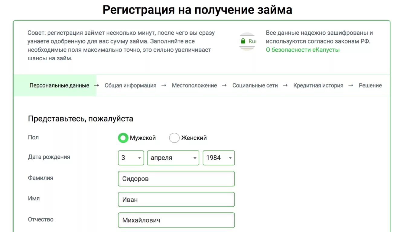The image size is (403, 232).
Task: Open the birth year dropdown showing 1984
Action: point(219,158)
